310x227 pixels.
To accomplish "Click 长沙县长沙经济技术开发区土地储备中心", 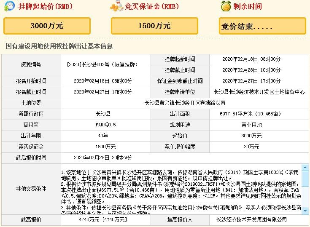I will [x=259, y=92].
